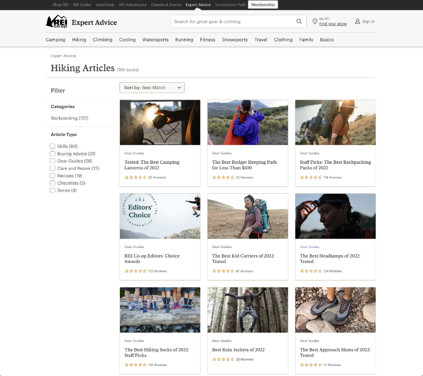Open Uncommon Path
423x376 pixels.
click(230, 4)
